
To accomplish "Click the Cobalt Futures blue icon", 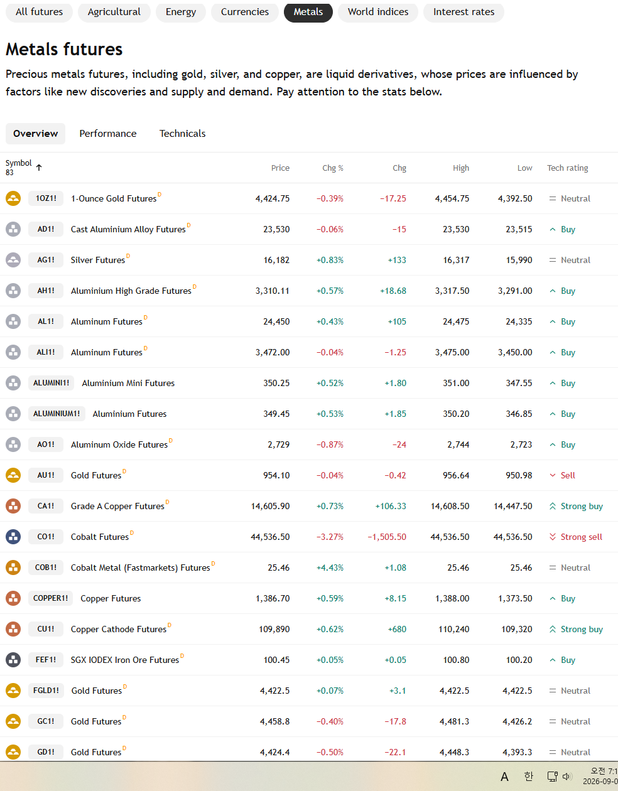I will click(13, 537).
